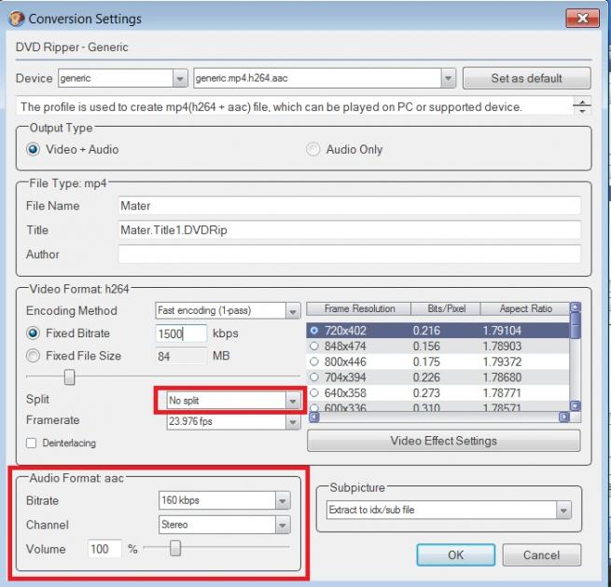The width and height of the screenshot is (611, 587).
Task: Select the 848x474 frame resolution
Action: [314, 347]
